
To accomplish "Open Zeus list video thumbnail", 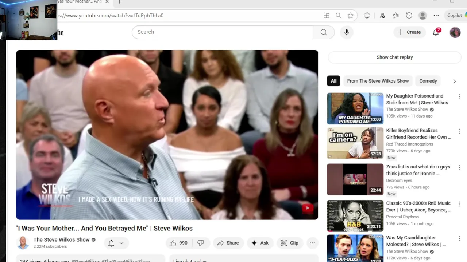I will [355, 179].
